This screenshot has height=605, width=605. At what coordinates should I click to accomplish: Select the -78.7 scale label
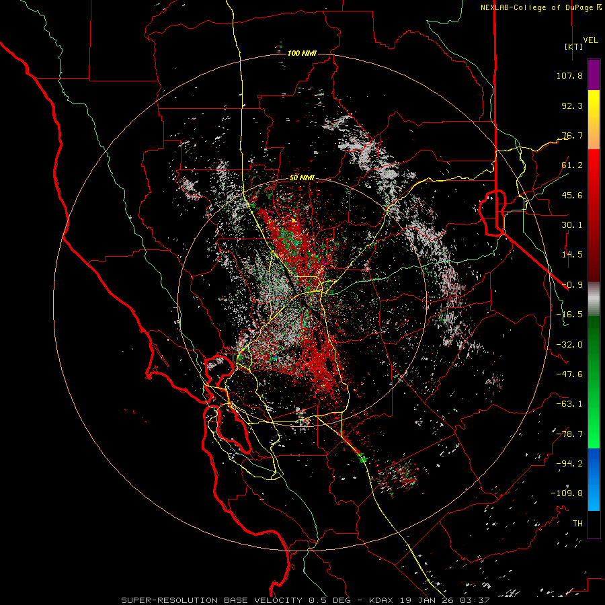(569, 434)
